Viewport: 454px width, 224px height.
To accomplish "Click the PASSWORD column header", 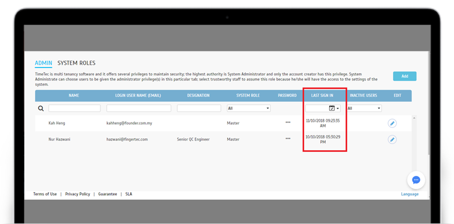I will pos(287,95).
